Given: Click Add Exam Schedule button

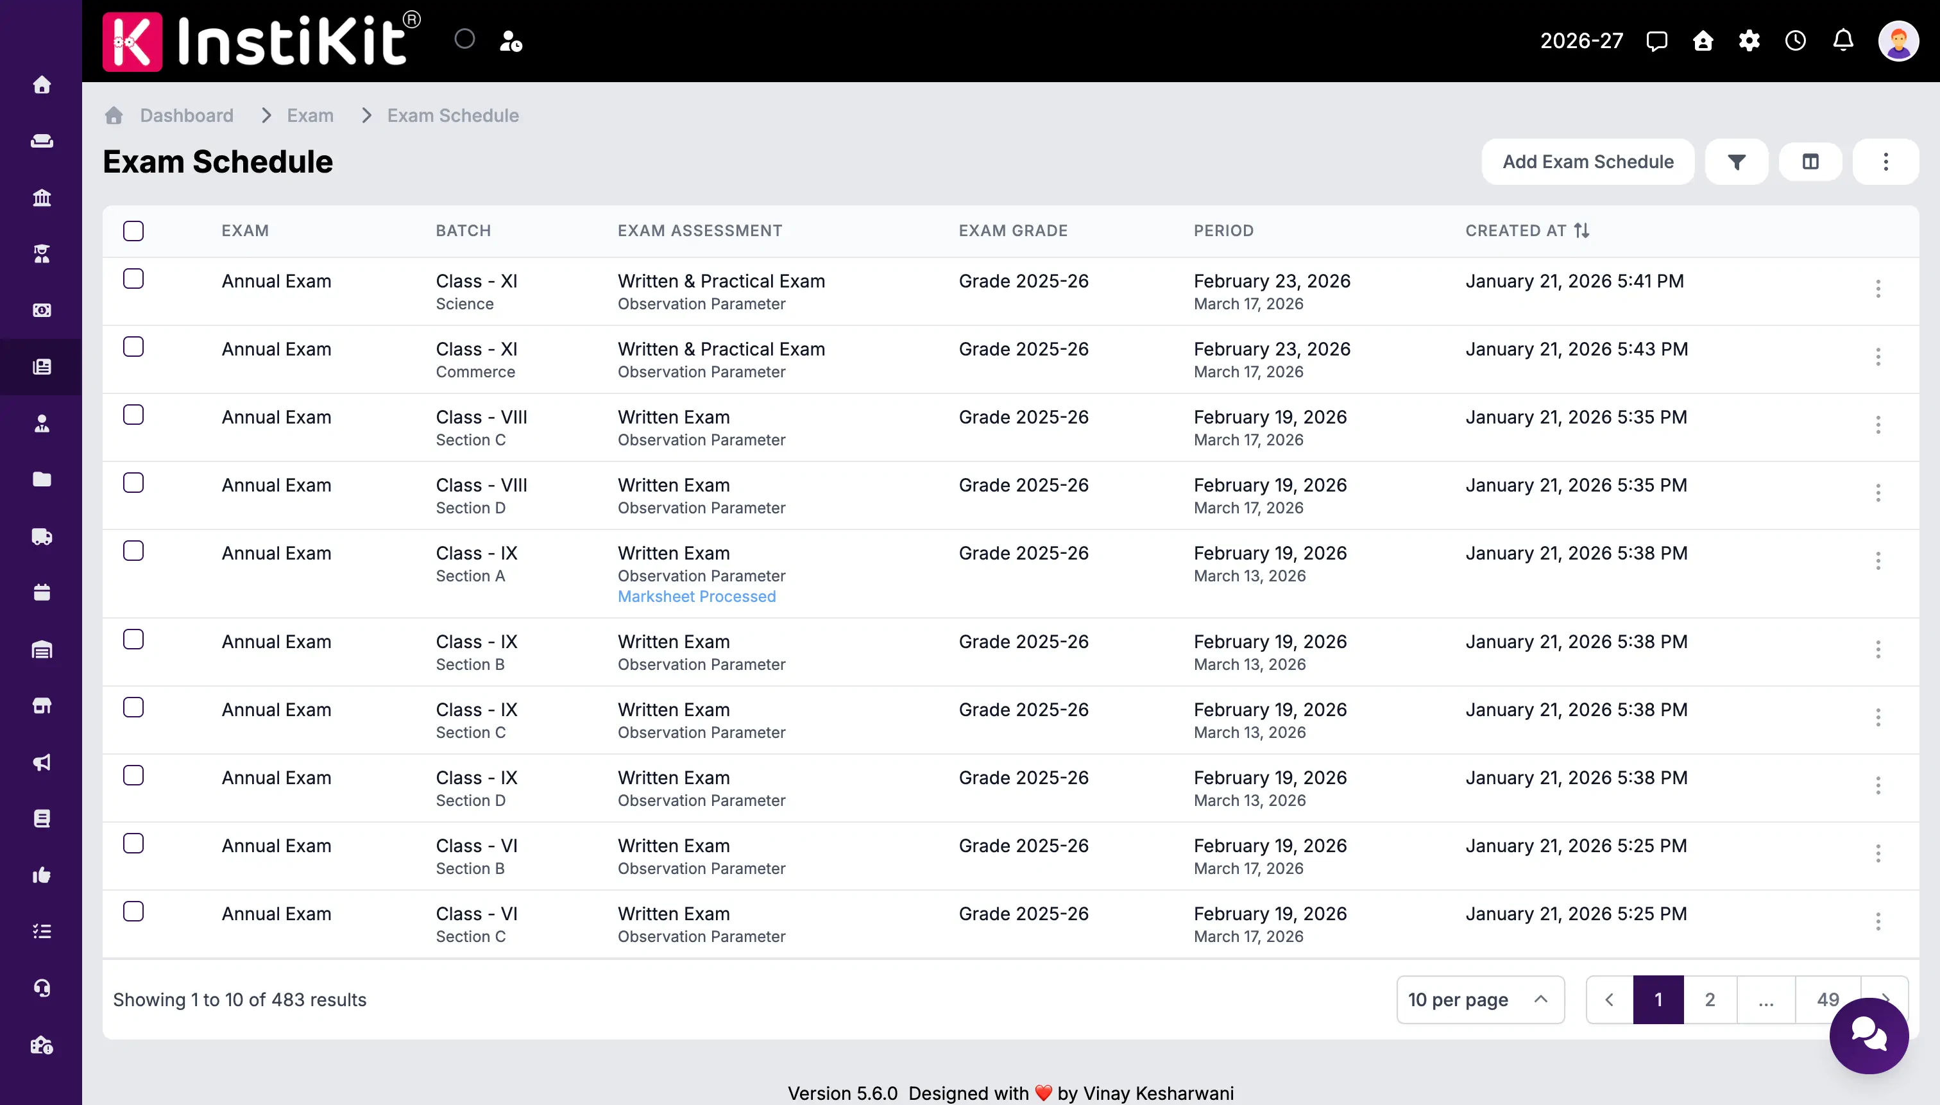Looking at the screenshot, I should click(1588, 162).
